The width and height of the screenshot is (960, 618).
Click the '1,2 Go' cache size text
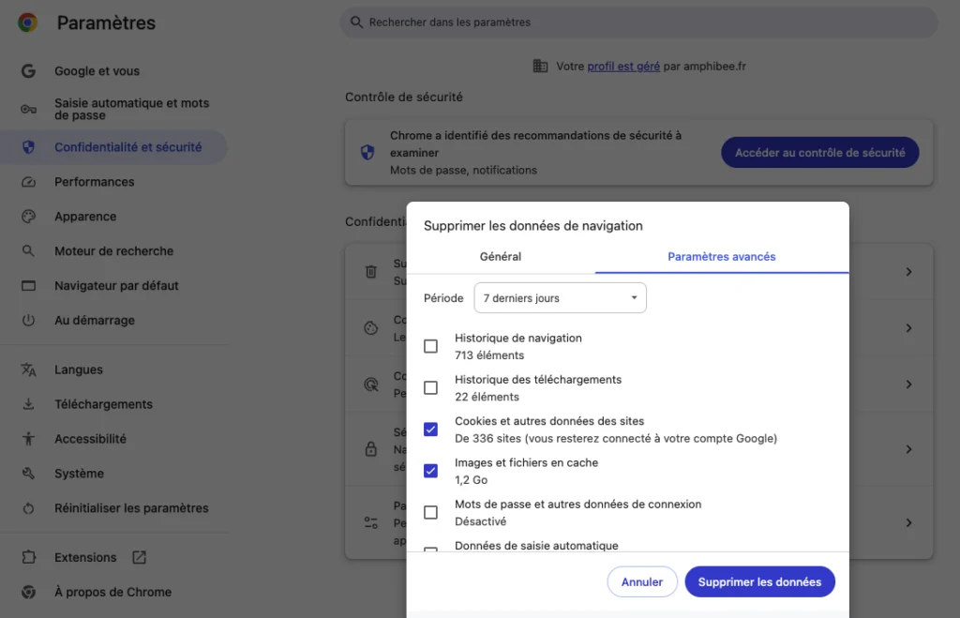click(x=471, y=480)
